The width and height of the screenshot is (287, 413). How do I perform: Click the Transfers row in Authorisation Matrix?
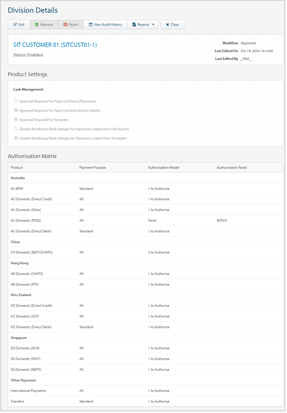115,401
